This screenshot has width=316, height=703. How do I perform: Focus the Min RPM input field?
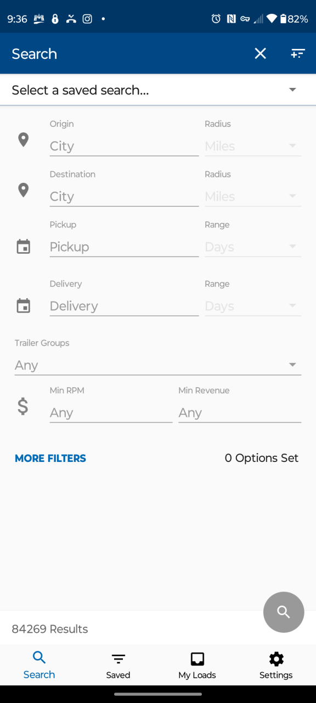(x=111, y=413)
